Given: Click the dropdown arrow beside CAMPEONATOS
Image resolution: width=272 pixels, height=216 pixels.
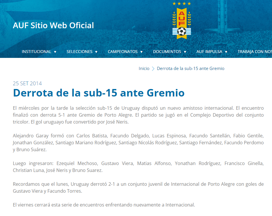Looking at the screenshot, I should coord(142,52).
